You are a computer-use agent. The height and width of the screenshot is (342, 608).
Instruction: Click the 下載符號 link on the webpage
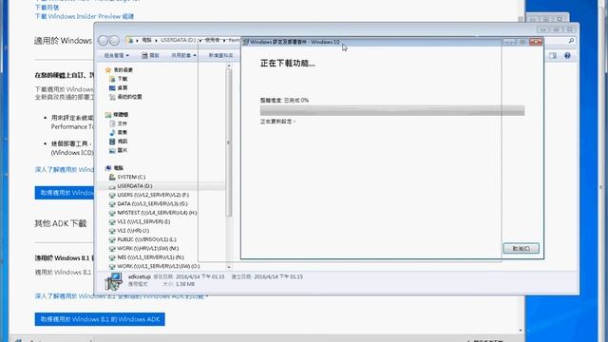47,8
